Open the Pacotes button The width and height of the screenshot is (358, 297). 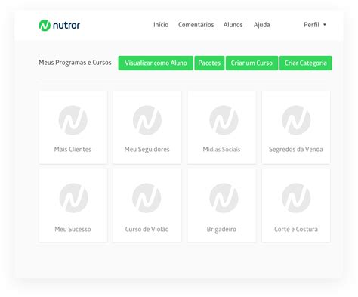tap(209, 63)
